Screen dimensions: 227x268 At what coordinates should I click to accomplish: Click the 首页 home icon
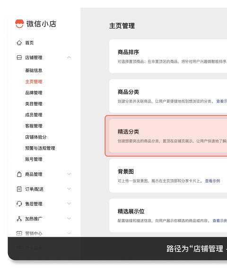(19, 43)
